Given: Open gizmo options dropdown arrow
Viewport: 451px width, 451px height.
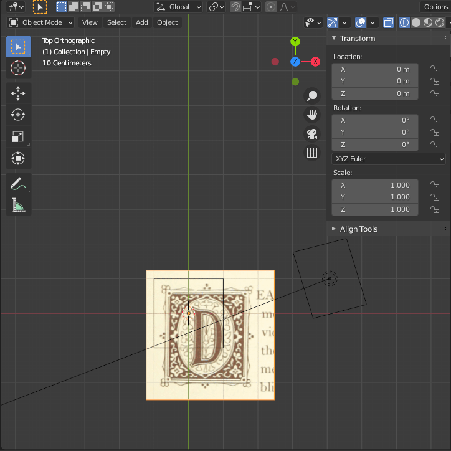Looking at the screenshot, I should pyautogui.click(x=344, y=22).
